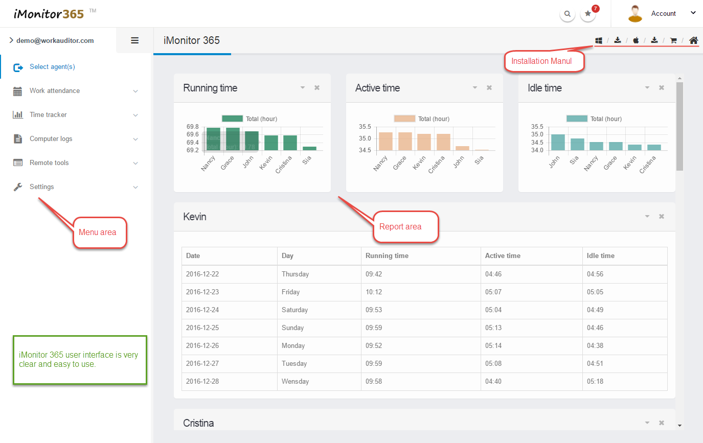The image size is (703, 443).
Task: Collapse the Kevin report panel
Action: 647,217
